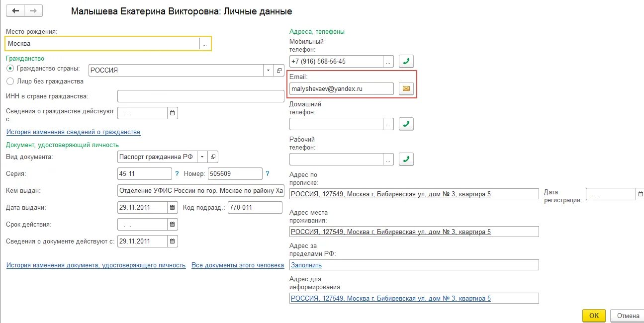Click the forward navigation arrow

click(33, 10)
